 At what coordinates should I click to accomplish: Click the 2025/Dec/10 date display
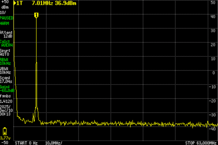click(x=5, y=110)
